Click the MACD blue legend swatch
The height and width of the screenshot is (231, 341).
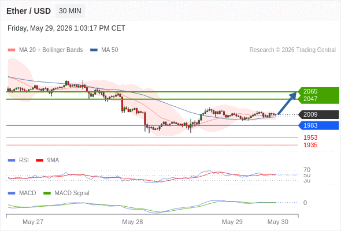[12, 193]
